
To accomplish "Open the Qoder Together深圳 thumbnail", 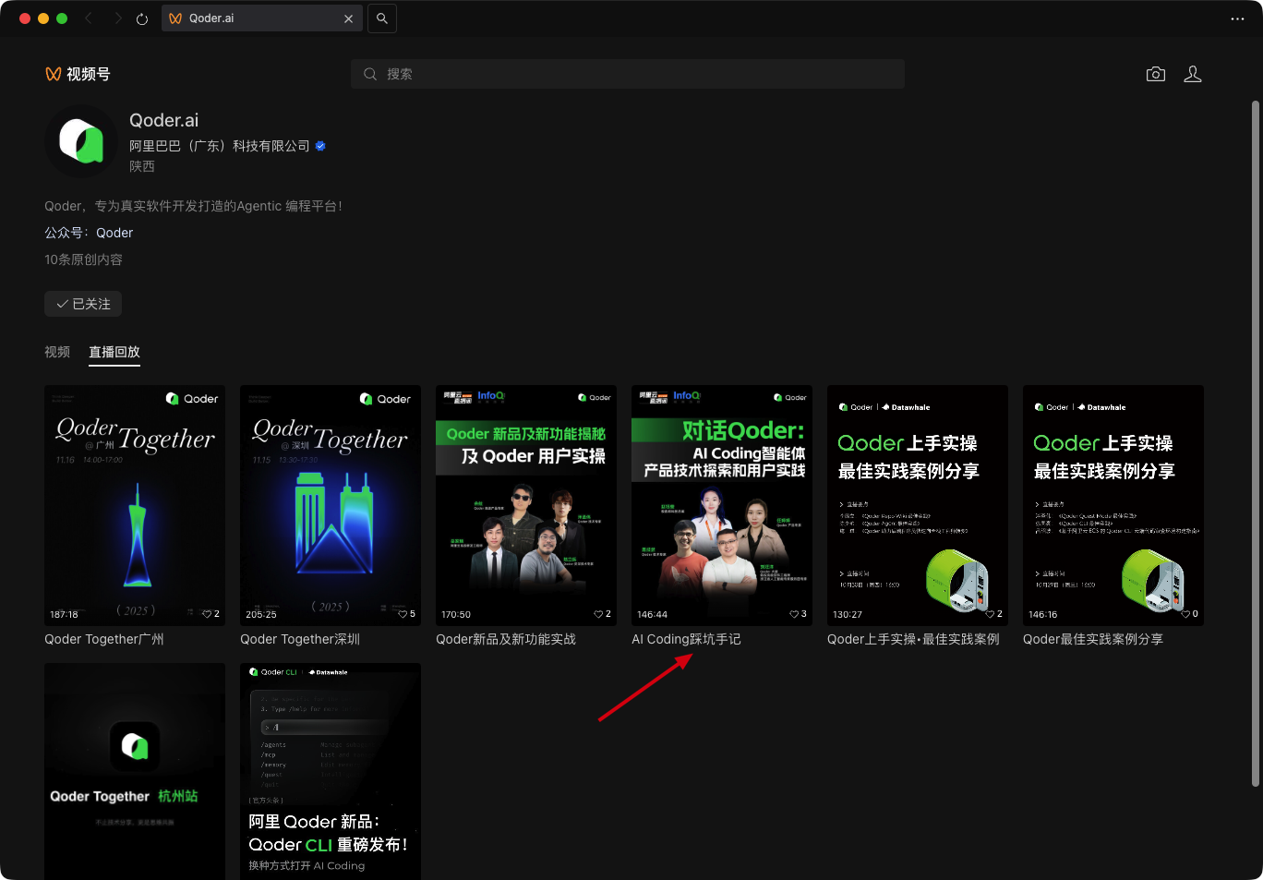I will pos(331,505).
